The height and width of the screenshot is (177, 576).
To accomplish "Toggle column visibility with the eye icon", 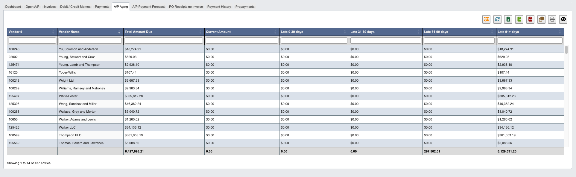I will tap(563, 19).
